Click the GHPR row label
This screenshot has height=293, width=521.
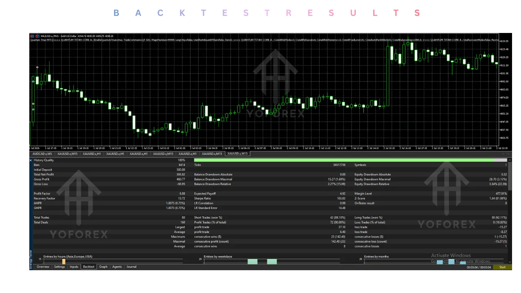(x=38, y=208)
